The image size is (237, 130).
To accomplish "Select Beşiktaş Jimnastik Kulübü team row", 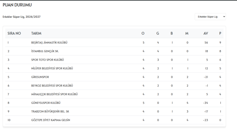I will 114,43.
